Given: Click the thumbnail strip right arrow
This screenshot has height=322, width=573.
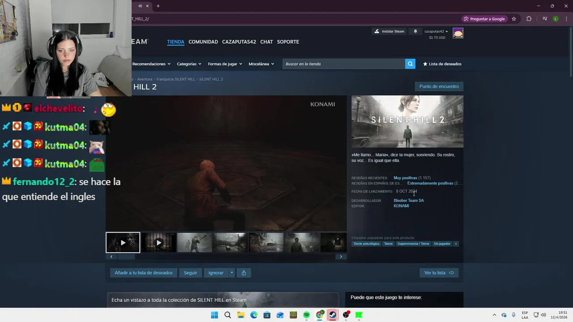Looking at the screenshot, I should point(341,257).
